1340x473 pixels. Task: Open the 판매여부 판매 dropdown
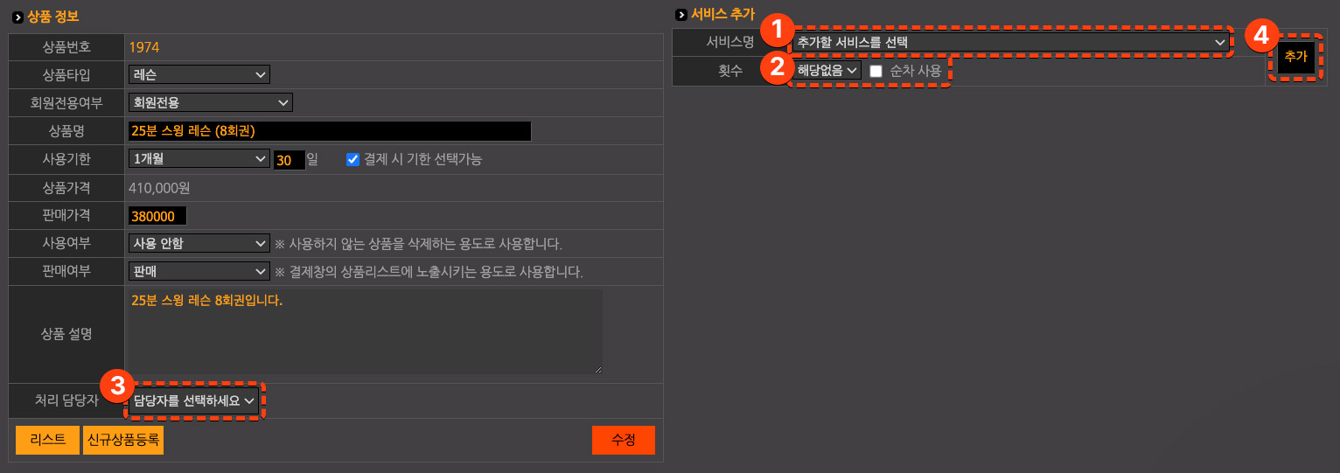point(199,271)
